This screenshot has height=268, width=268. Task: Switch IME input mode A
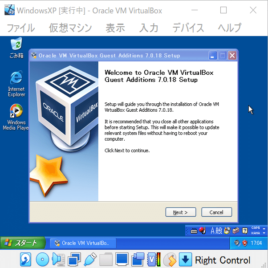coord(212,231)
